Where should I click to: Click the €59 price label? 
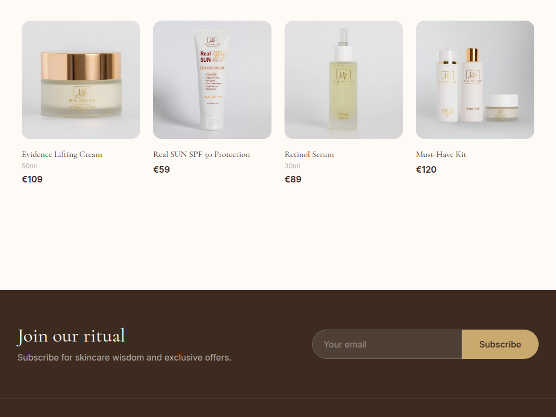[x=161, y=169]
